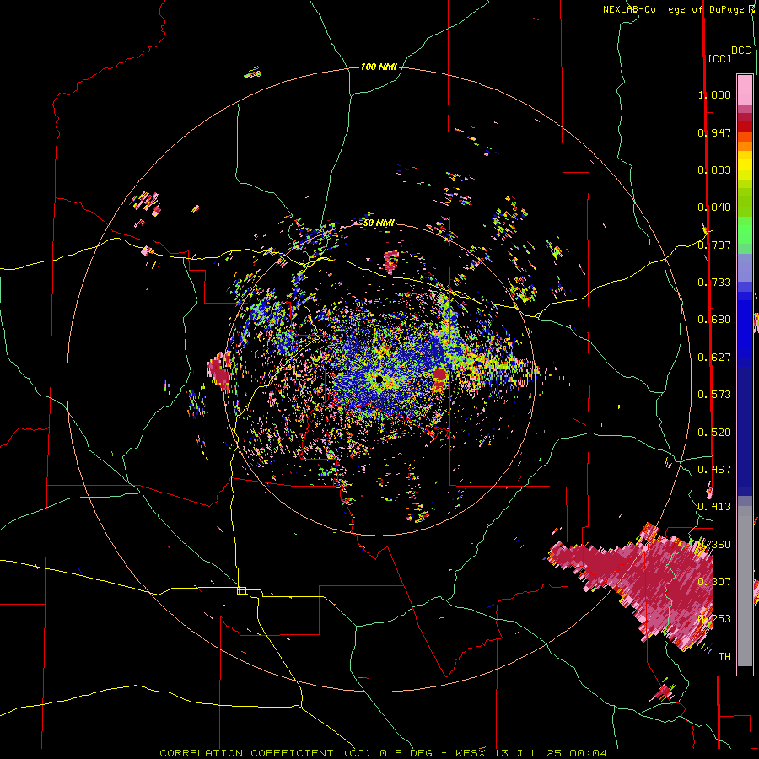Viewport: 759px width, 759px height.
Task: Click the 50 NMI range ring label
Action: tap(379, 223)
